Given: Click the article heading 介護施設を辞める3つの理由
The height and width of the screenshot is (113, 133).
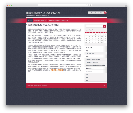Looking at the screenshot, I should click(x=43, y=25).
